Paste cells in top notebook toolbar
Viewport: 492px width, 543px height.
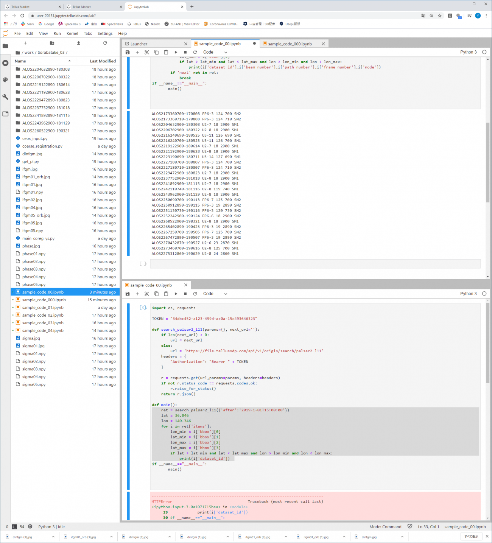tap(166, 52)
